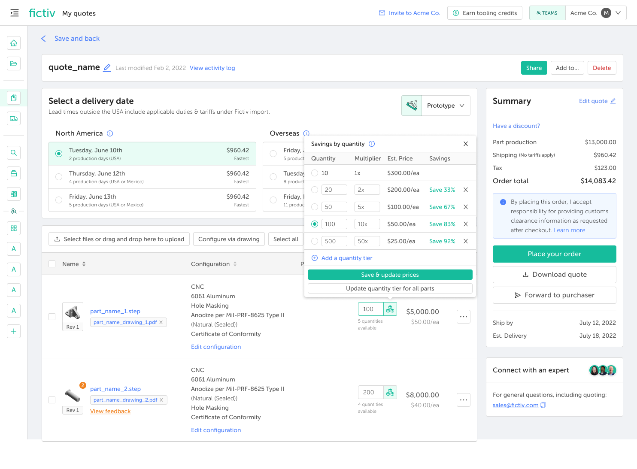The image size is (637, 469).
Task: Open the search sidebar icon
Action: [x=14, y=153]
